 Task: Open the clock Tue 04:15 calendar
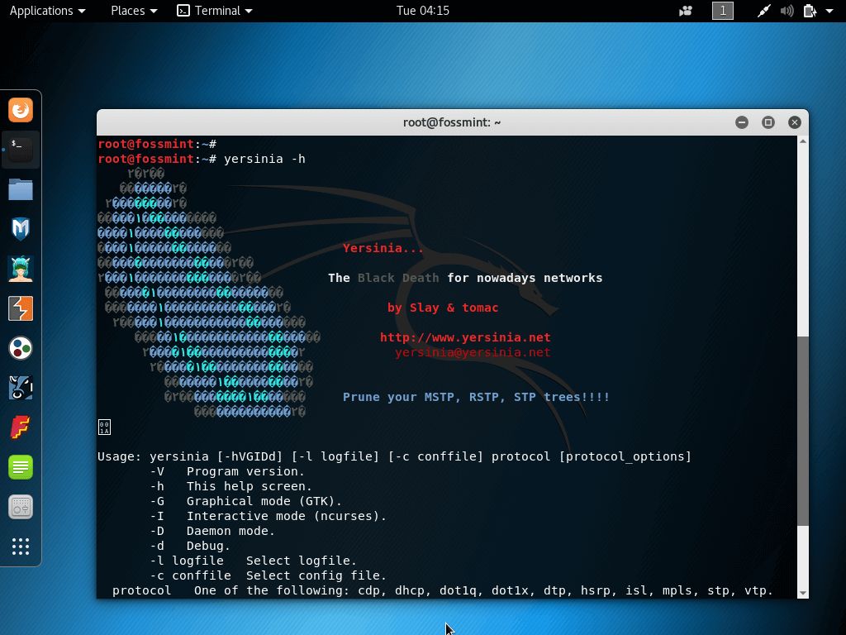coord(422,11)
